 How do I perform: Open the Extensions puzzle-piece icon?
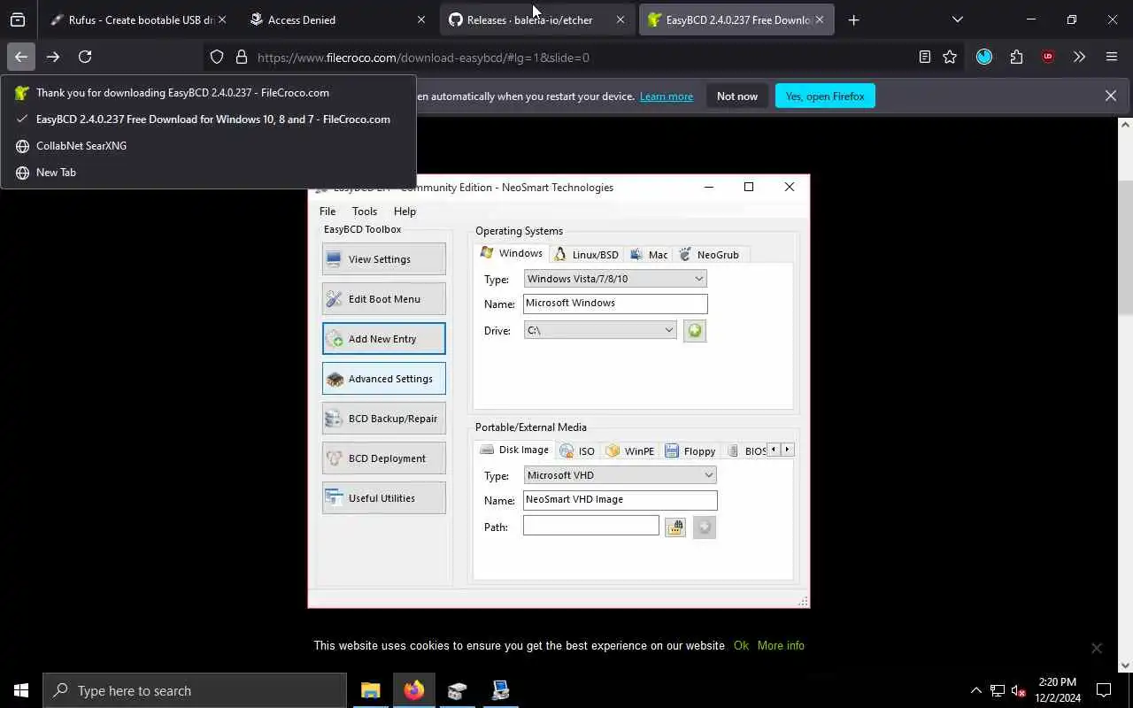(1016, 57)
